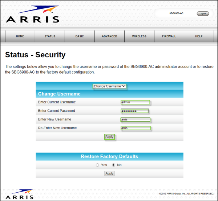Click the Enter New Username field

pos(135,119)
